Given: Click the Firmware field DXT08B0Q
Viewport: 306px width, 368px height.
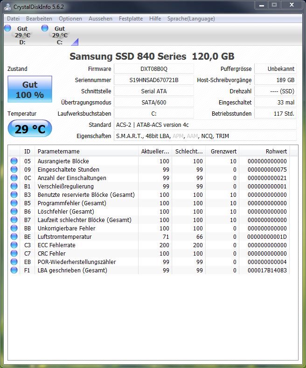Looking at the screenshot, I should [154, 69].
